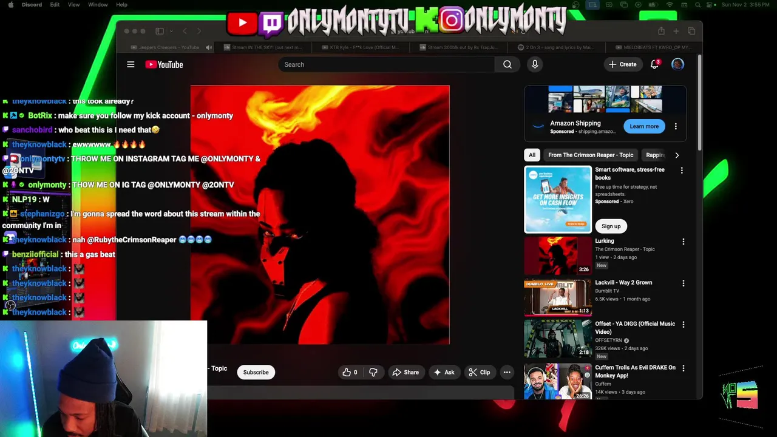Open the Edit menu
Viewport: 777px width, 437px height.
55,5
